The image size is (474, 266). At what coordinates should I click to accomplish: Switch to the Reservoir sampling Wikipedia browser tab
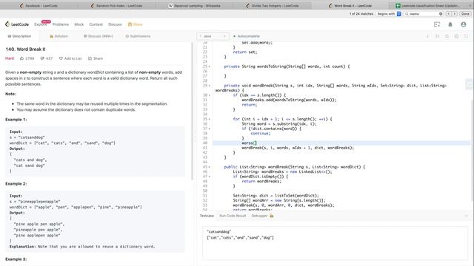194,5
